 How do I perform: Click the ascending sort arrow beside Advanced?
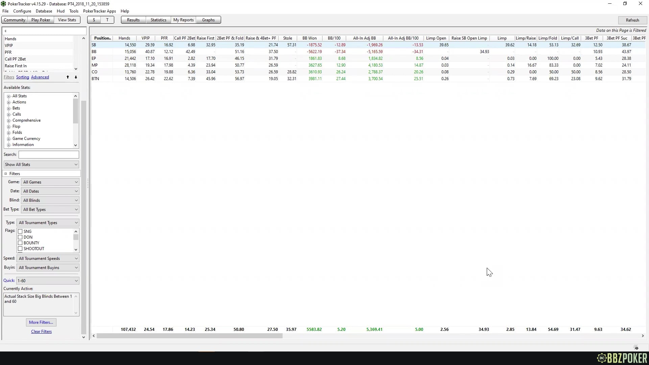point(68,77)
